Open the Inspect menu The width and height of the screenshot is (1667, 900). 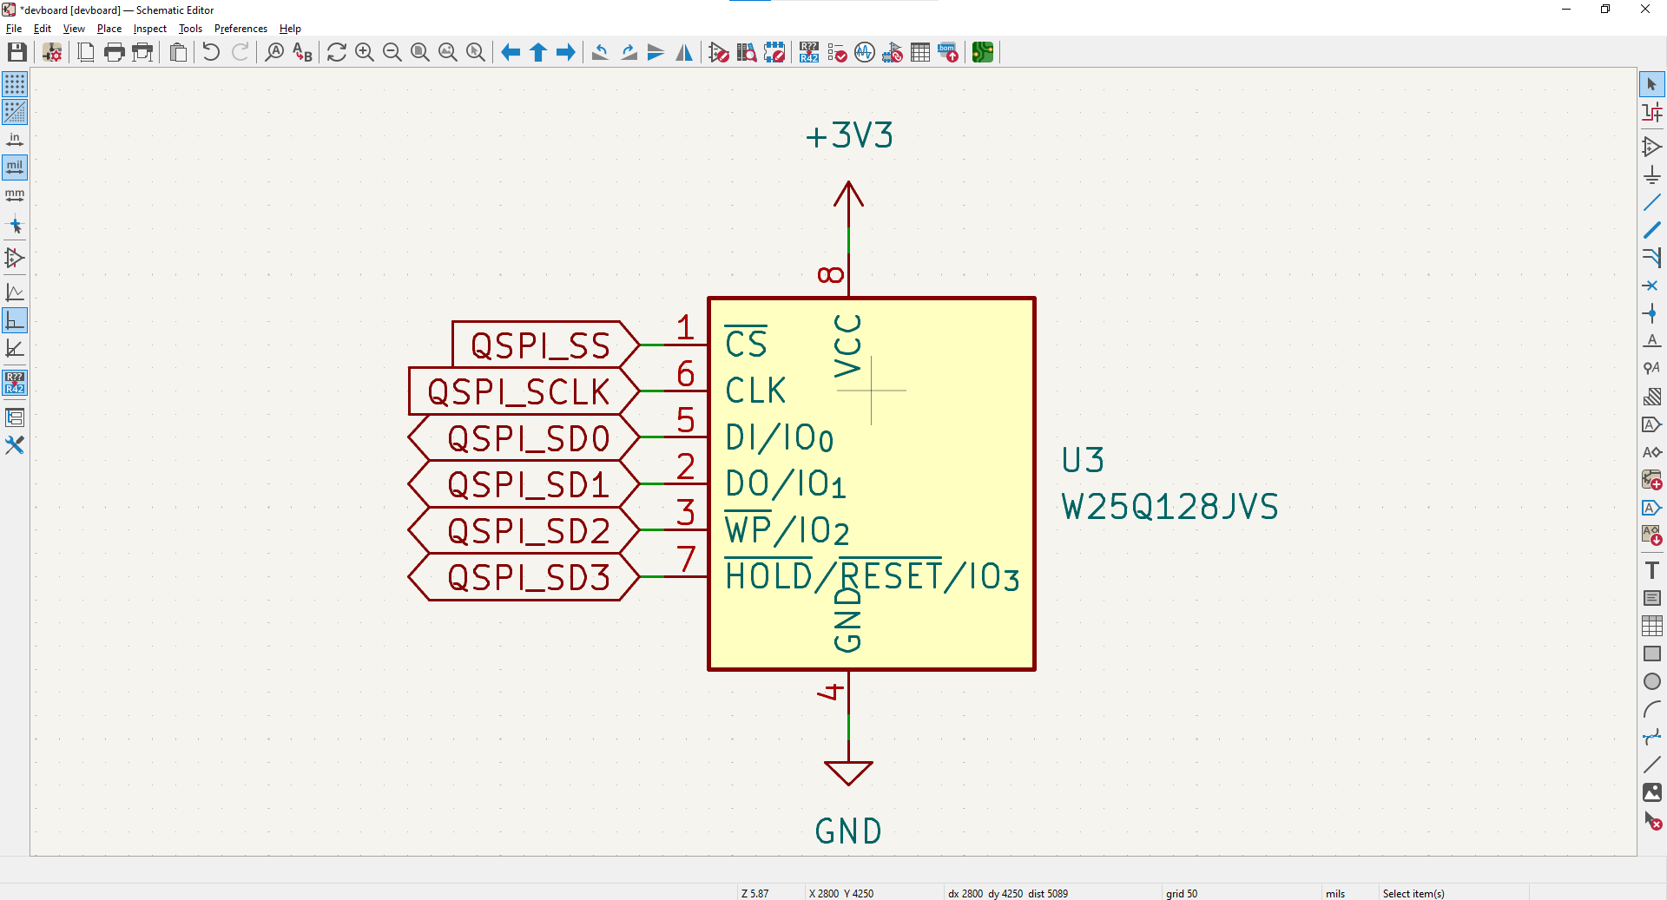pyautogui.click(x=149, y=29)
